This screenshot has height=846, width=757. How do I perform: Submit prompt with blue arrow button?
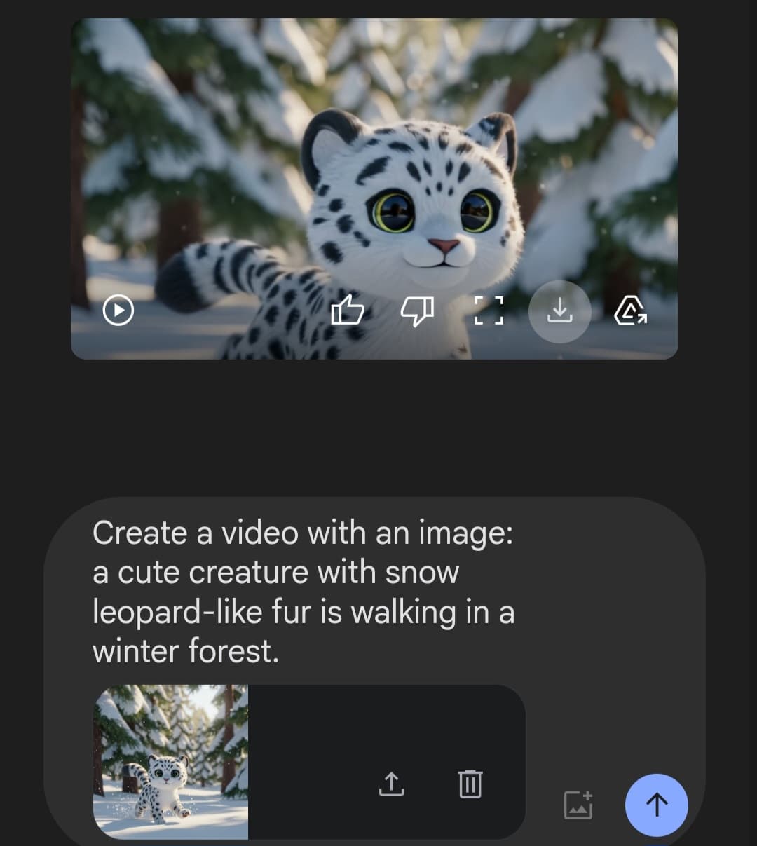coord(656,805)
